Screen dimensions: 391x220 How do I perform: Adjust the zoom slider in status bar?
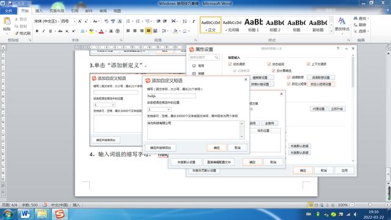click(370, 205)
